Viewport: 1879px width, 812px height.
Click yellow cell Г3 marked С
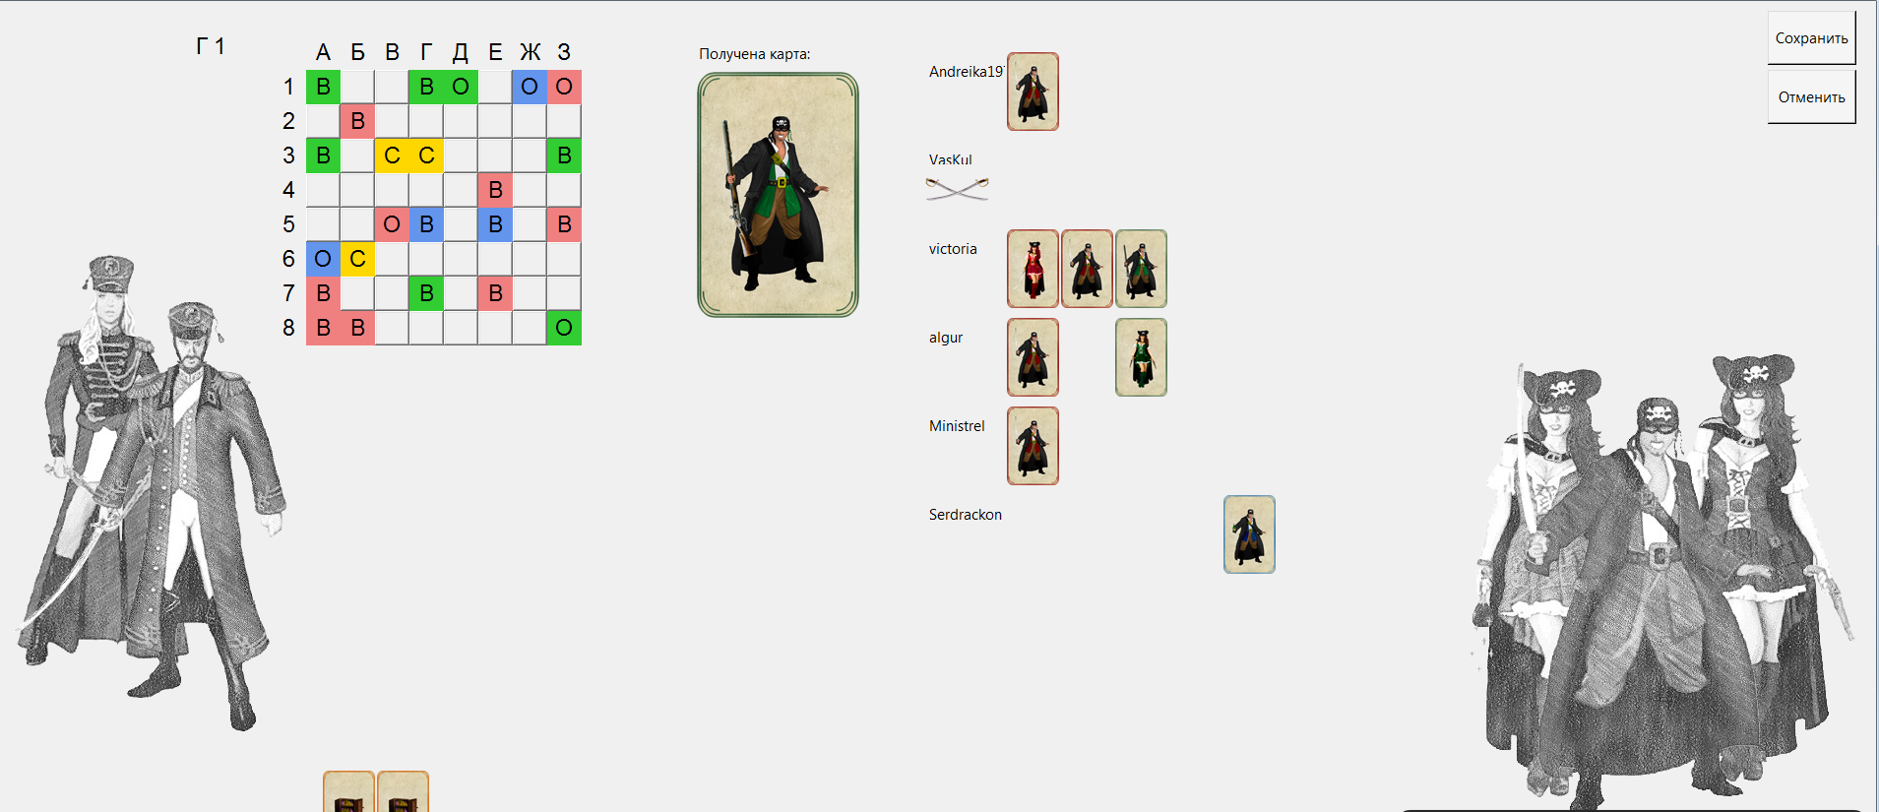click(426, 156)
